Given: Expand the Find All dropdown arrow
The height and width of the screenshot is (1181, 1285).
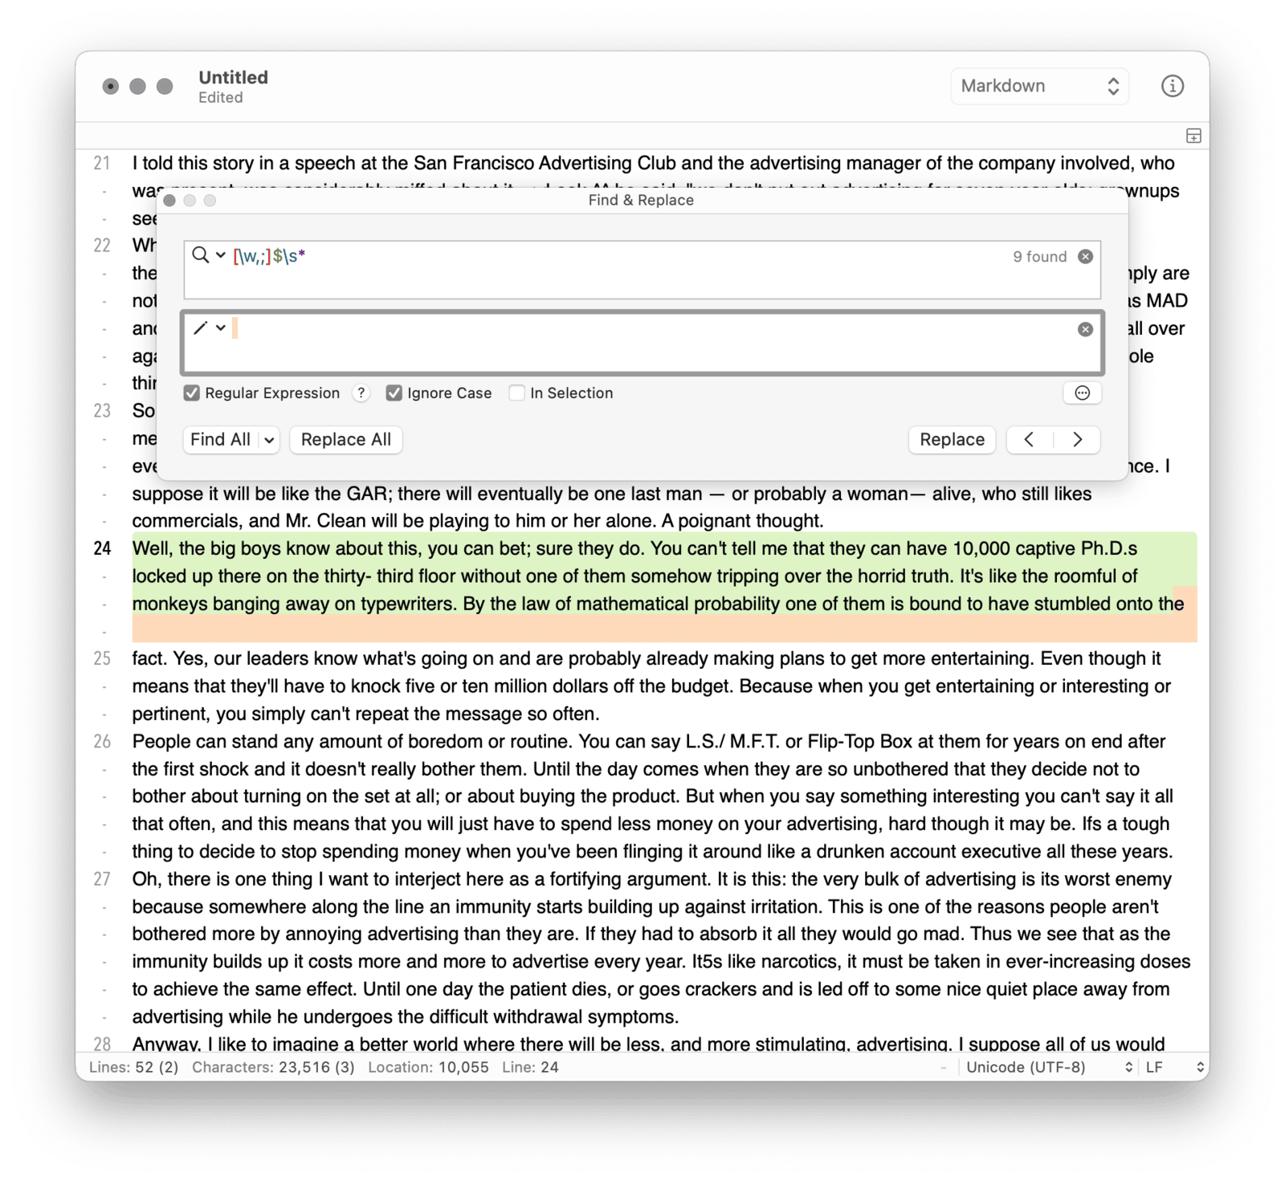Looking at the screenshot, I should (269, 439).
